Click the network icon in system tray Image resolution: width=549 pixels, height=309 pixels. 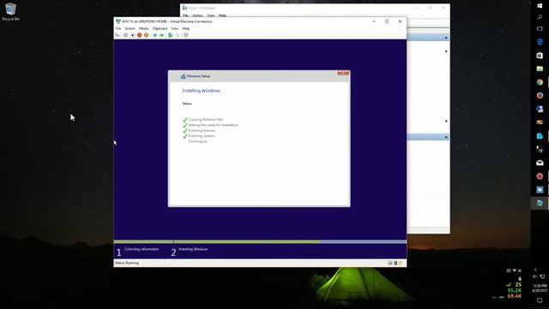click(542, 276)
